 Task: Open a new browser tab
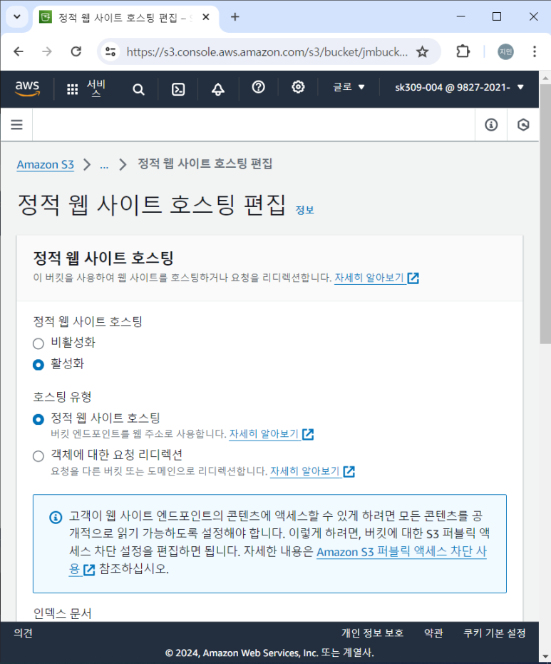click(235, 17)
